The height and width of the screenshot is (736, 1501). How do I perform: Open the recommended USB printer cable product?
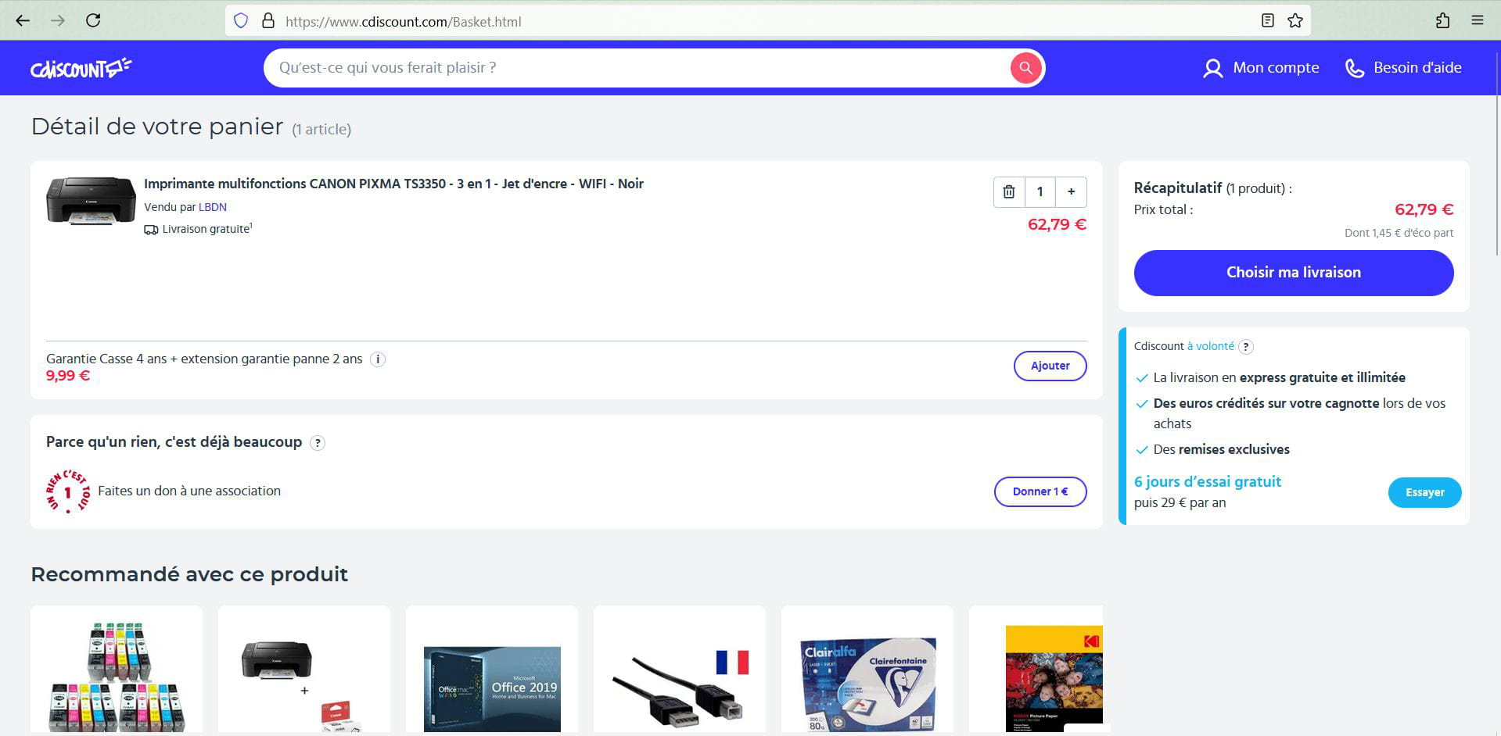[x=680, y=670]
